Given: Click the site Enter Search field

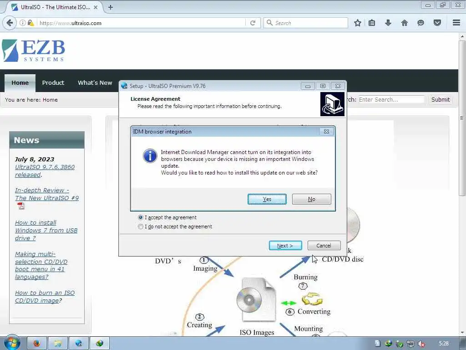Looking at the screenshot, I should (391, 100).
